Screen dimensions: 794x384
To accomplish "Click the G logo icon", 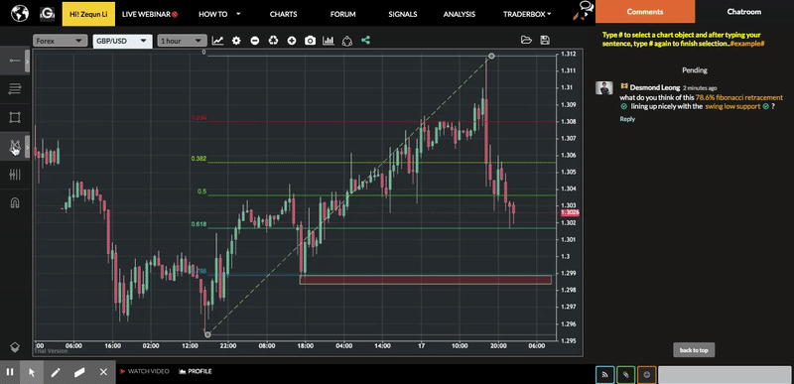I will pos(47,14).
